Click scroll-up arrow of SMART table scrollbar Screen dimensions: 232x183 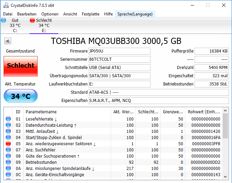pos(225,111)
